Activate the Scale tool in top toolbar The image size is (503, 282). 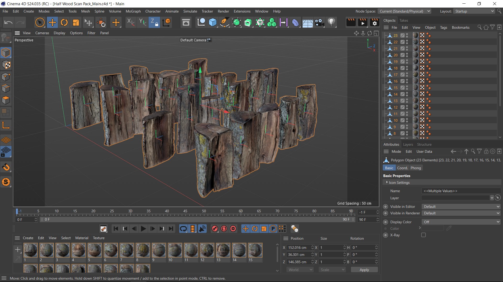click(x=76, y=22)
